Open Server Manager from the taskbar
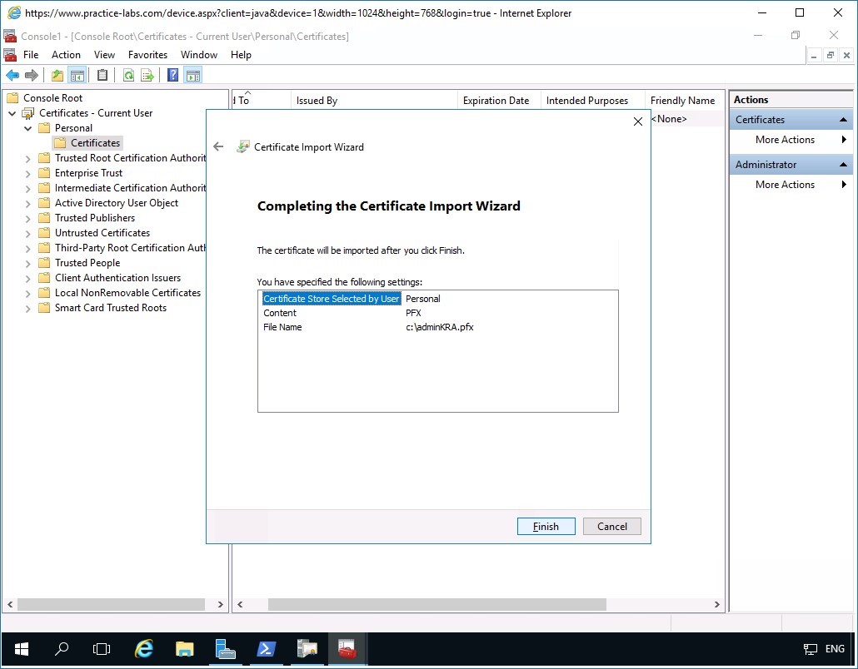Viewport: 858px width, 669px height. pyautogui.click(x=225, y=649)
